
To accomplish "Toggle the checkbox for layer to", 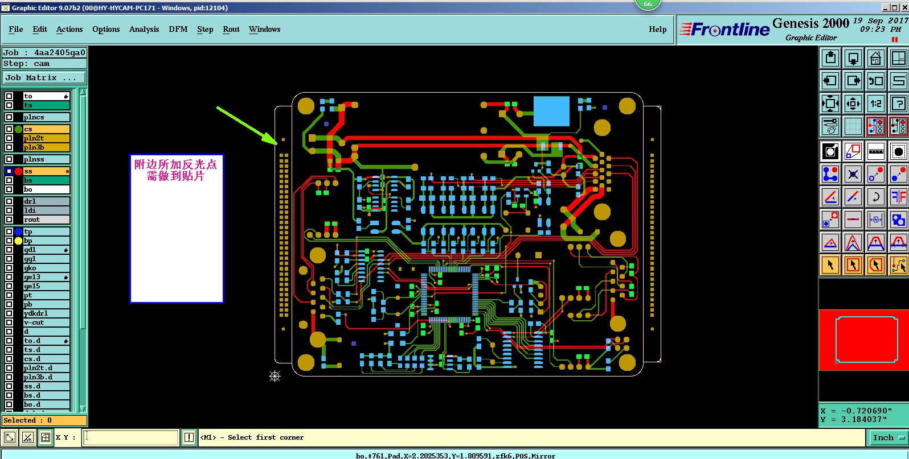I will pos(9,96).
